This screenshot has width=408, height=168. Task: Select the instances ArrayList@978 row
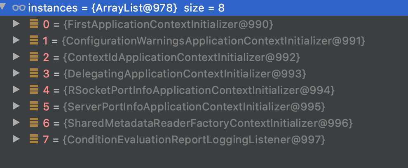(204, 8)
